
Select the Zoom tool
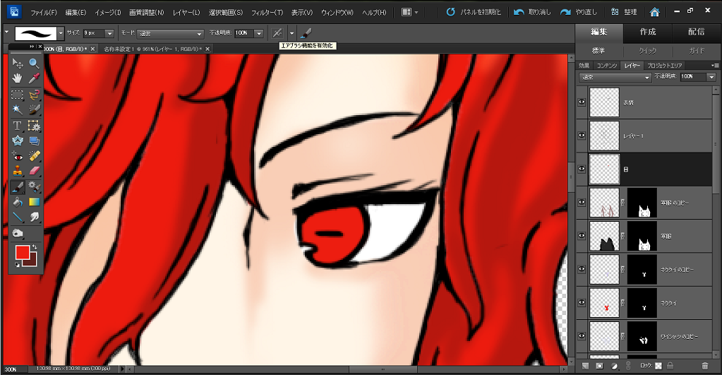click(x=34, y=63)
